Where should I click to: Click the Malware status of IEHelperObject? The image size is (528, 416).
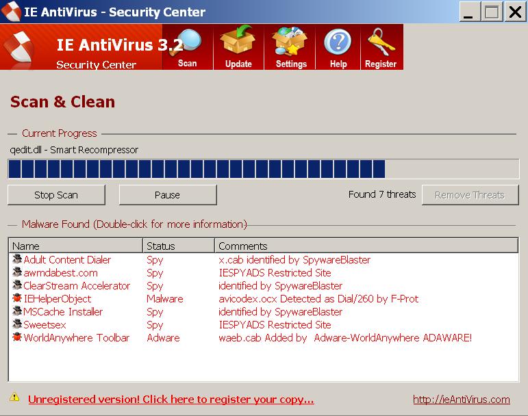pyautogui.click(x=165, y=298)
